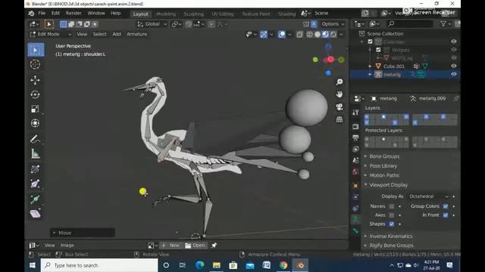
Task: Open Render properties tab icon
Action: coord(355,126)
